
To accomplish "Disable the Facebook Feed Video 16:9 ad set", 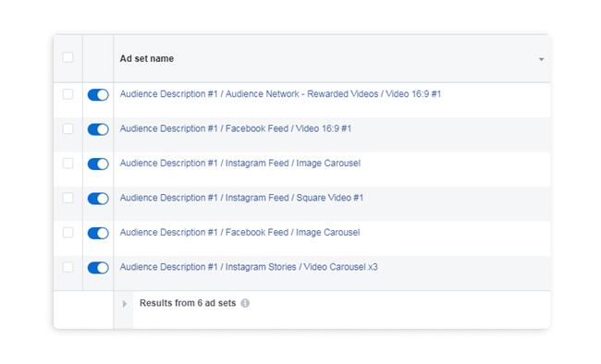I will [98, 129].
